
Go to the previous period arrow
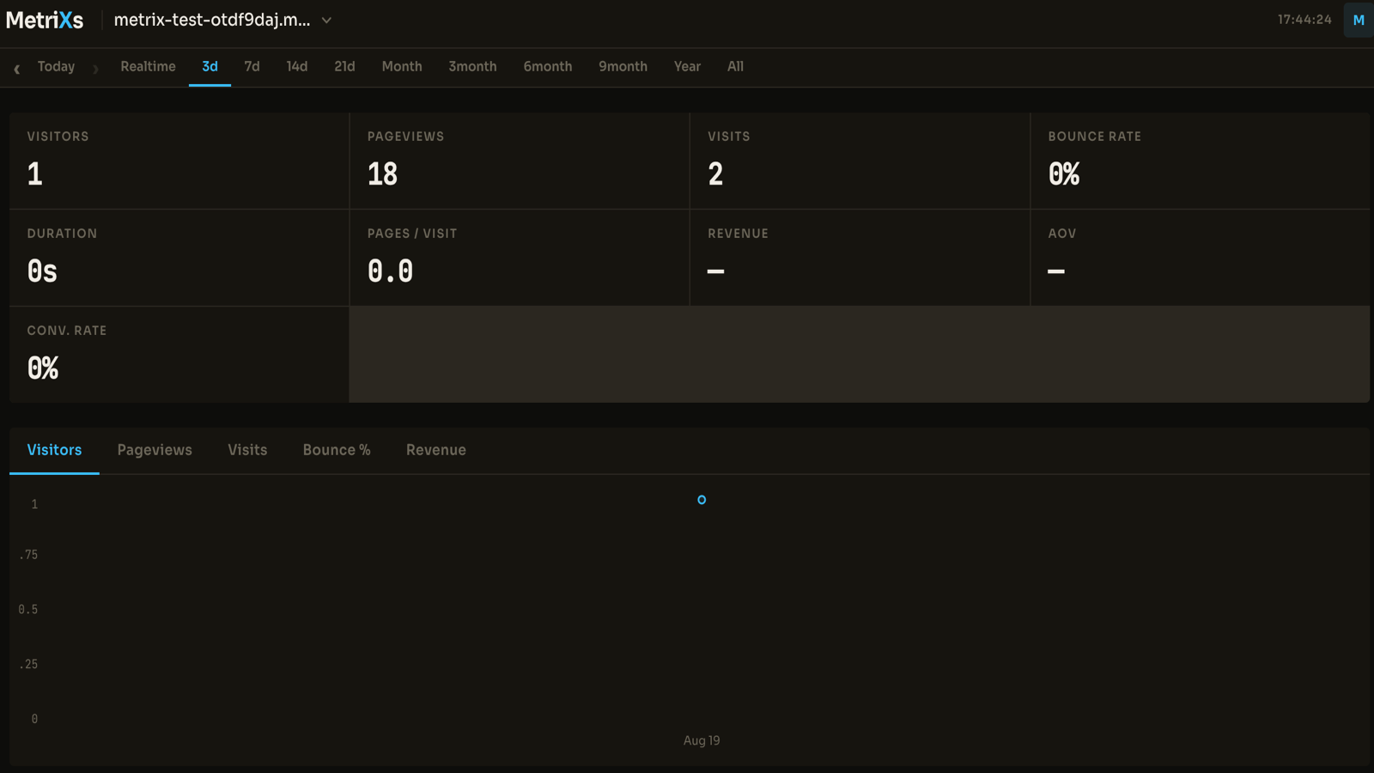16,68
